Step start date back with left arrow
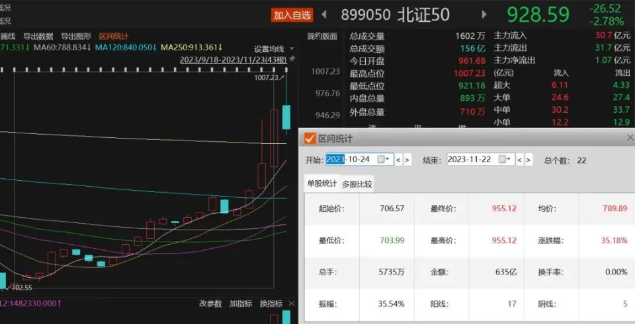Screen dimensions: 635x324 (398, 160)
